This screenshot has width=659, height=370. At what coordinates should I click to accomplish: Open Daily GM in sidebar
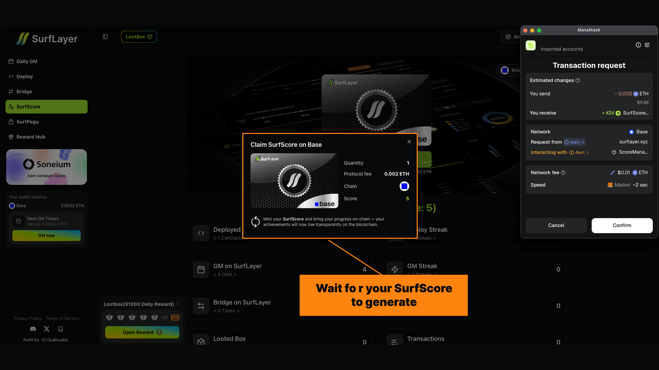(x=27, y=61)
